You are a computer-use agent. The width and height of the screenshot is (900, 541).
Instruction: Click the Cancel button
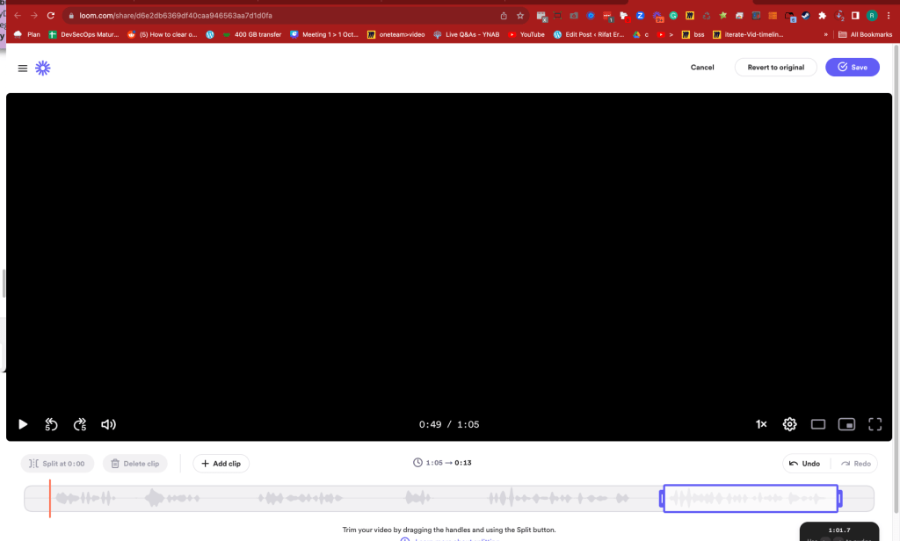tap(702, 67)
